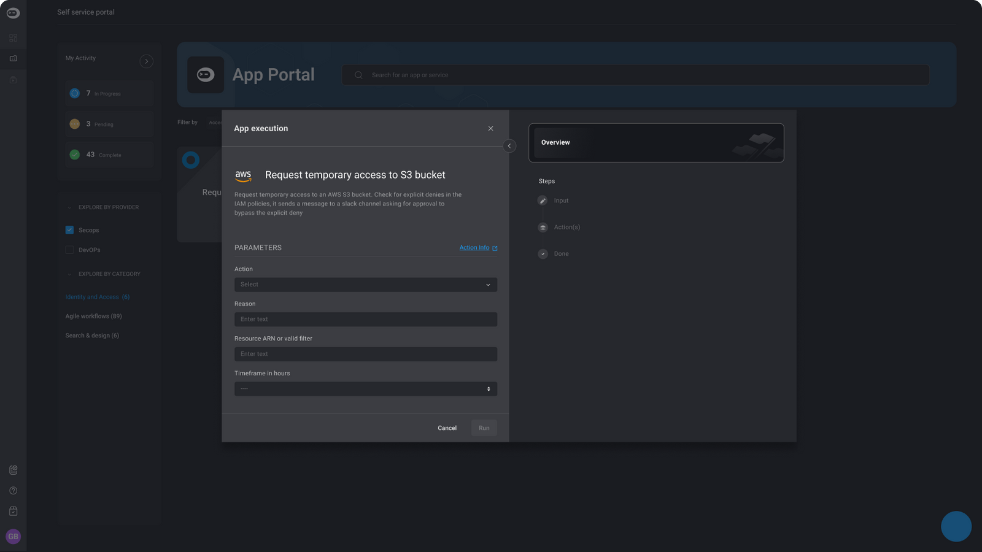Click the Cancel button
This screenshot has width=982, height=552.
(x=447, y=428)
